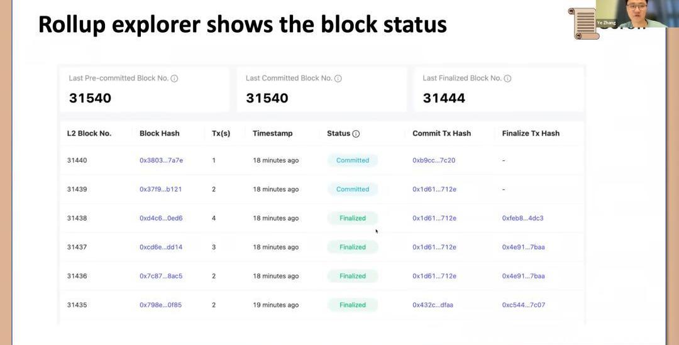The image size is (679, 345).
Task: Open block hash 0xd4c6...0ed6
Action: tap(161, 218)
